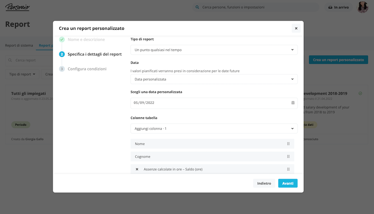Go to step Nome e descrizione
The height and width of the screenshot is (214, 374).
tap(86, 40)
